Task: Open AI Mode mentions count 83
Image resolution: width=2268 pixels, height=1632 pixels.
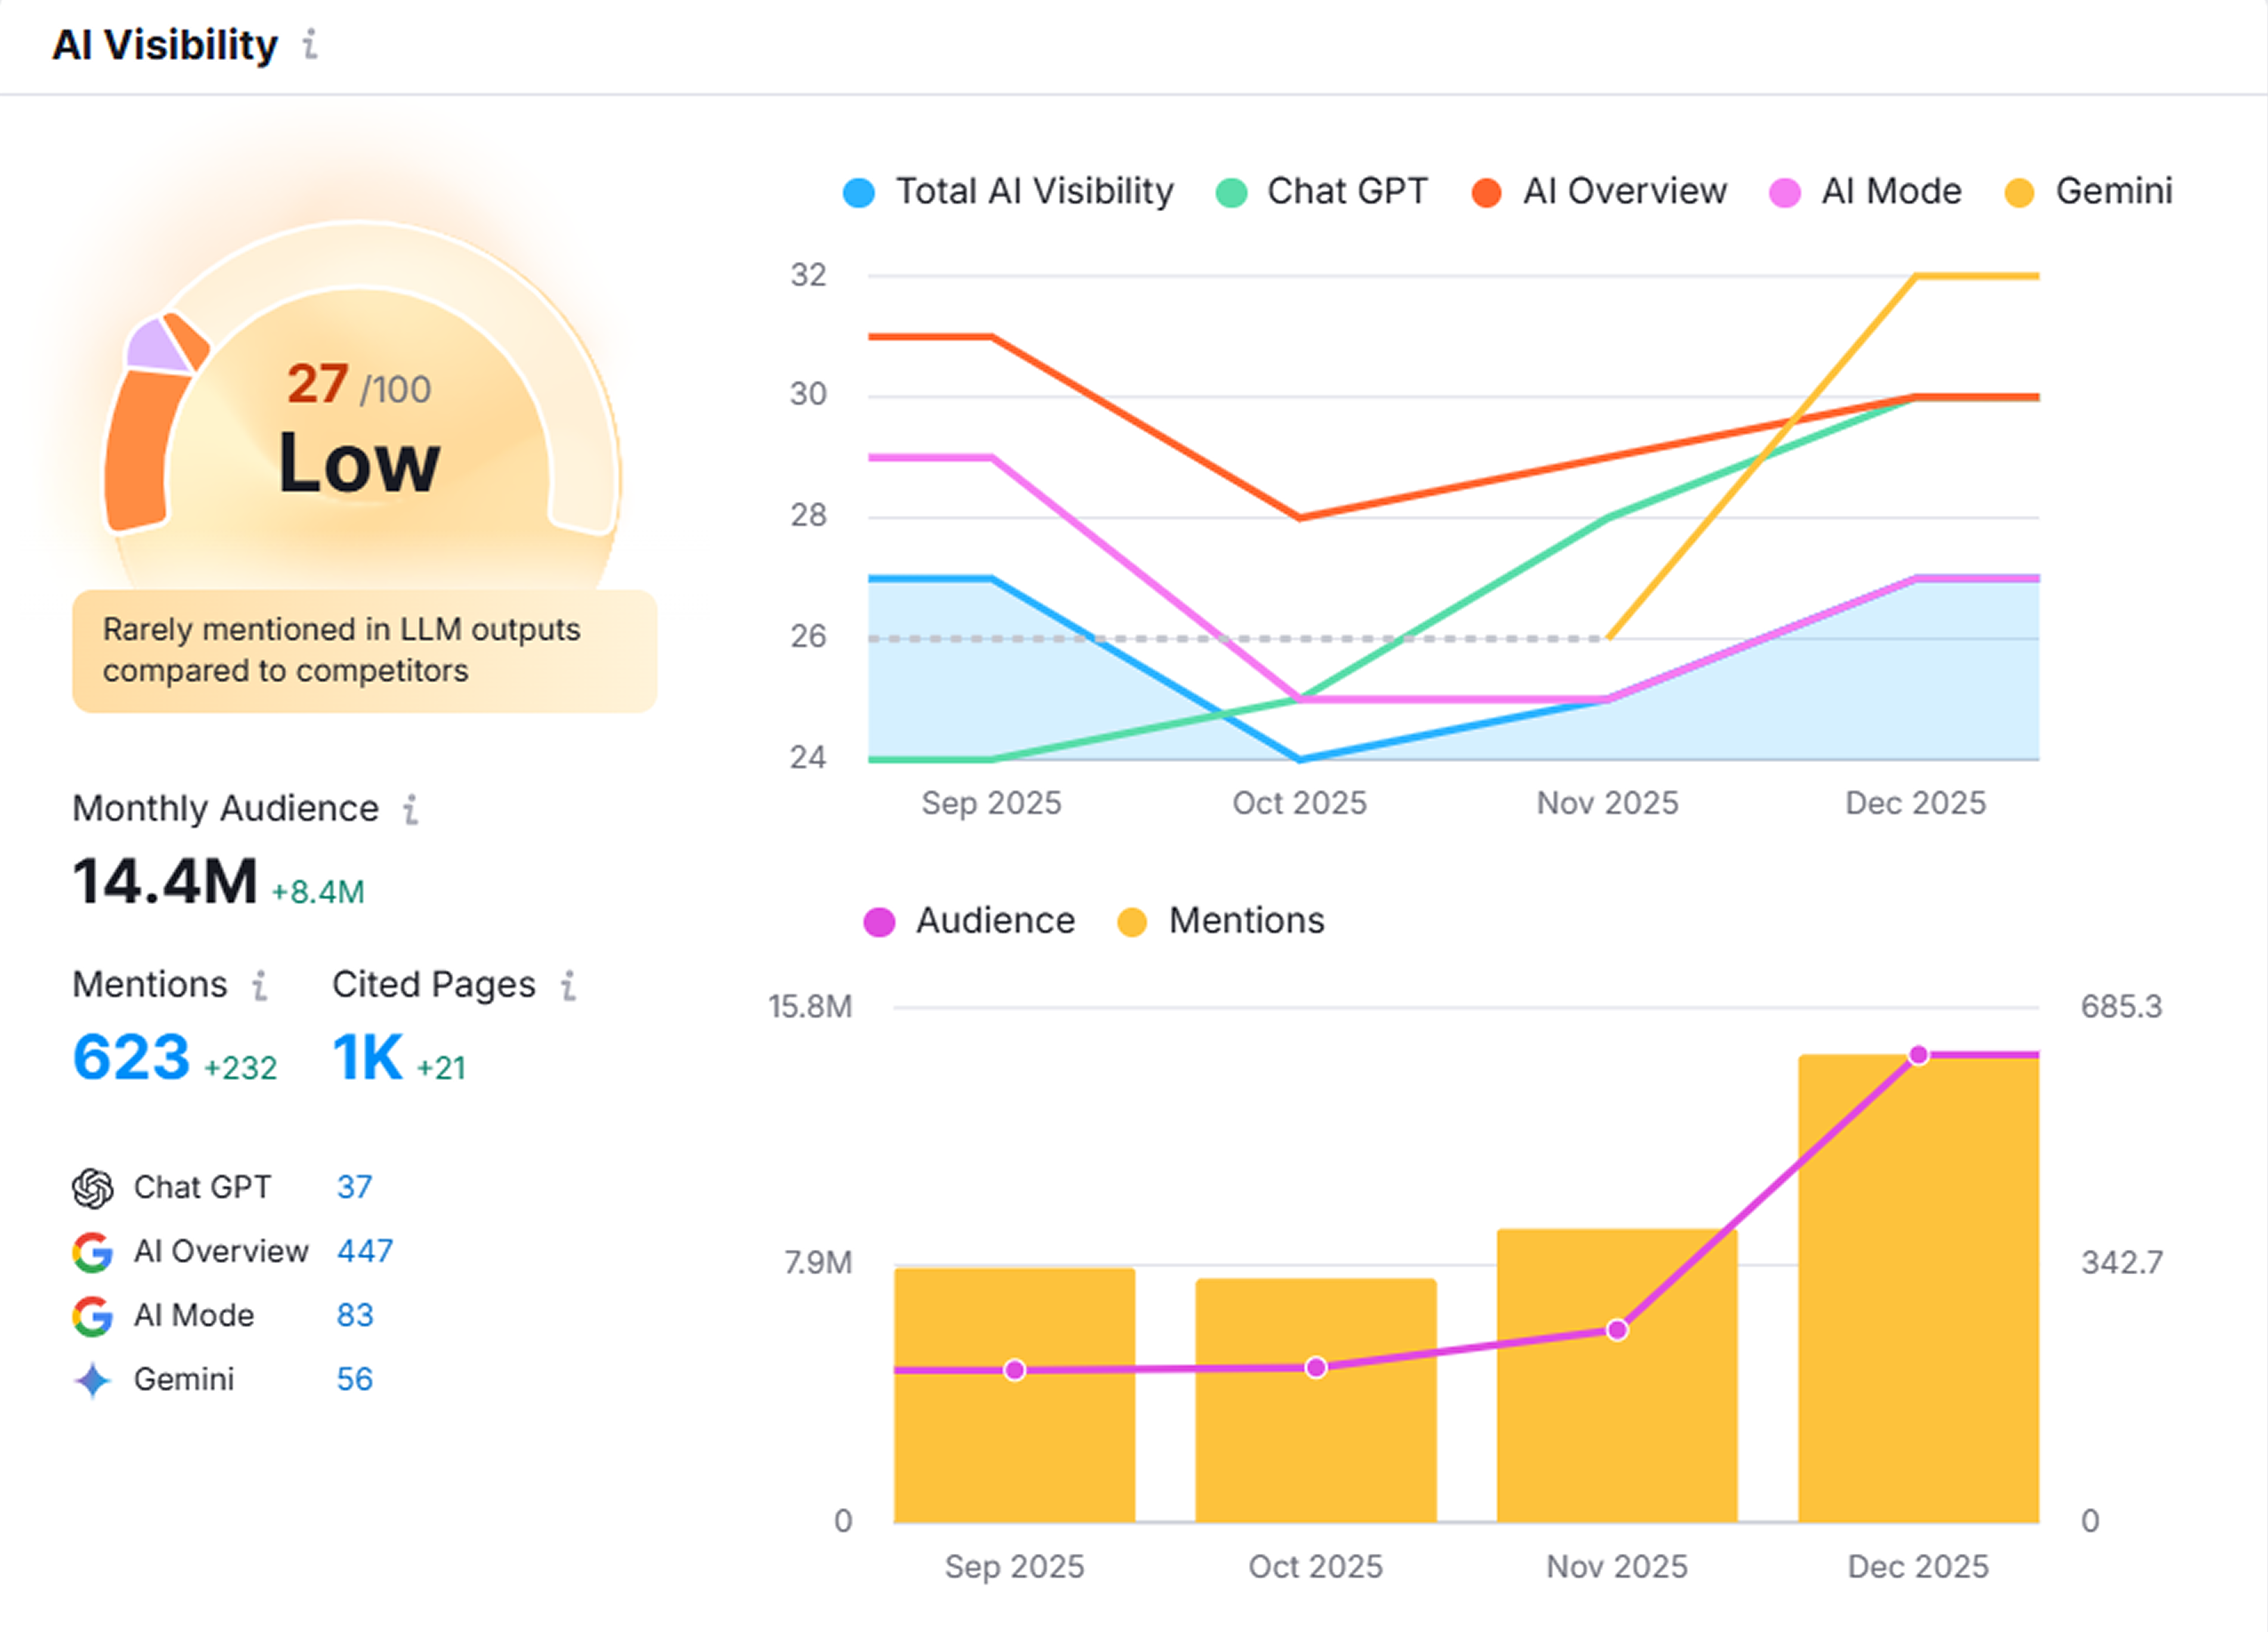Action: coord(355,1316)
